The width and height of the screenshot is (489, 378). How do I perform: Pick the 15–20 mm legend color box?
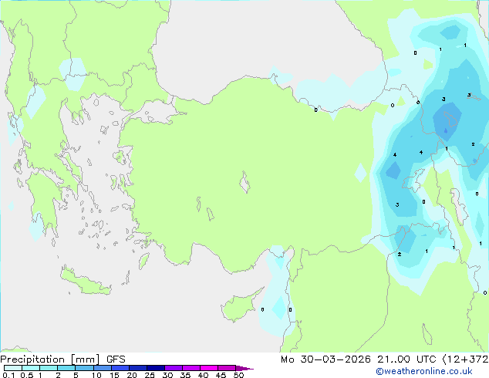point(120,368)
